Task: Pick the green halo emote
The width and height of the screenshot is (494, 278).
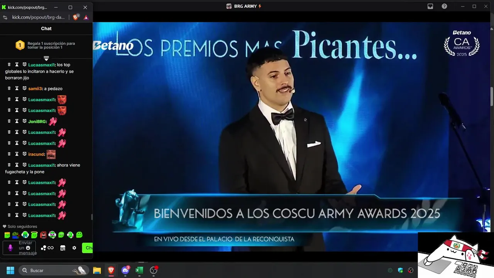Action: click(x=34, y=235)
